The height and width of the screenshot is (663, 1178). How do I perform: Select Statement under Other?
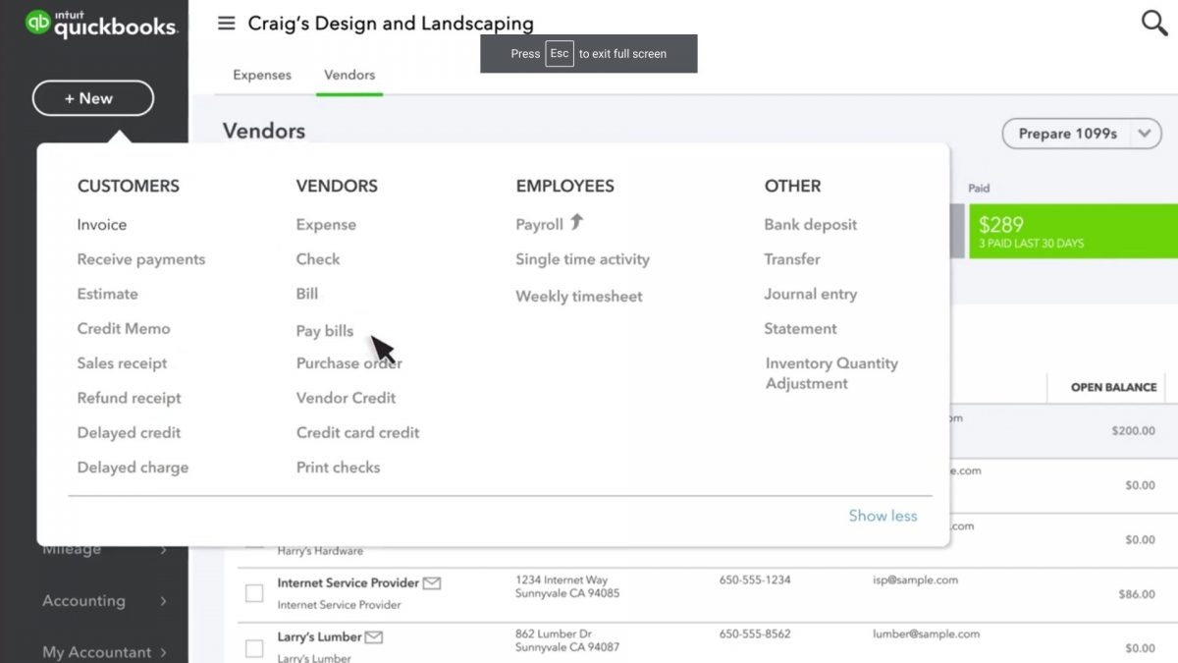pos(801,329)
